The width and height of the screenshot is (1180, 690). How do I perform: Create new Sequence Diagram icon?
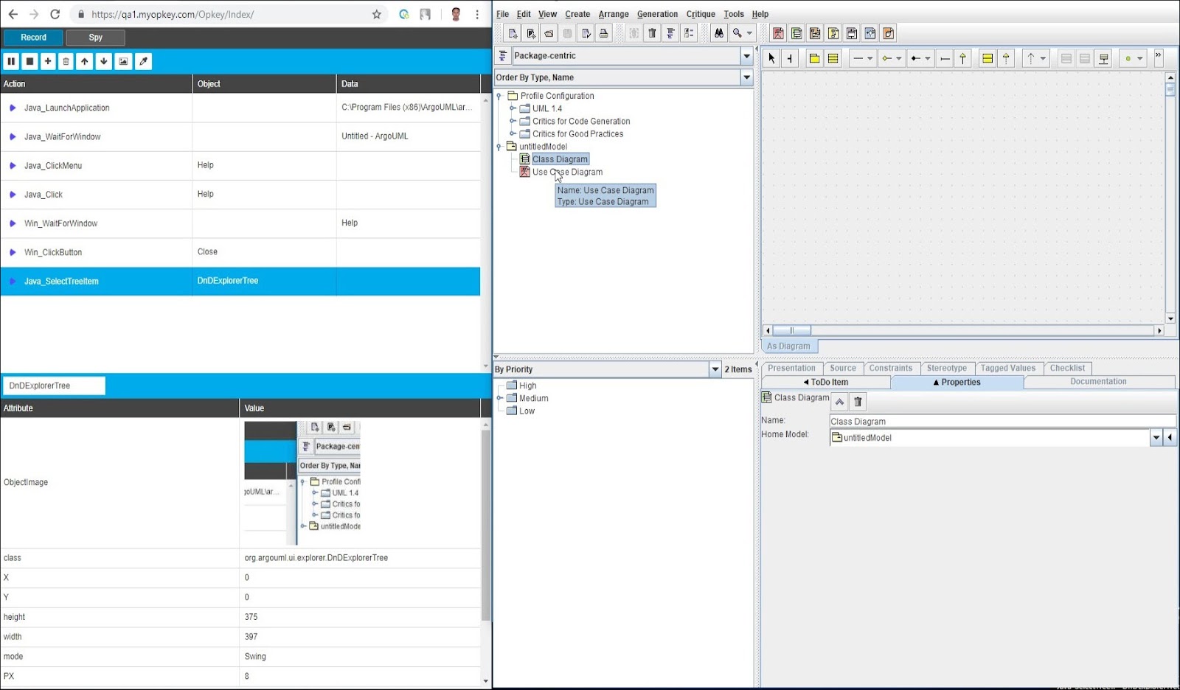pos(815,33)
